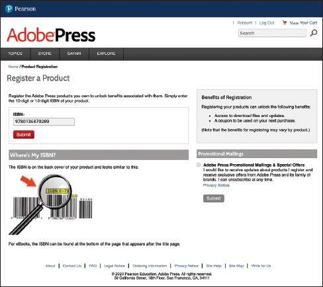Click the Log Out link
This screenshot has width=323, height=287.
coord(267,22)
